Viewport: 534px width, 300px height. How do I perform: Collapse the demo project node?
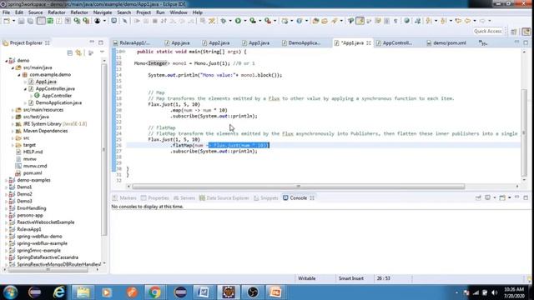point(6,61)
